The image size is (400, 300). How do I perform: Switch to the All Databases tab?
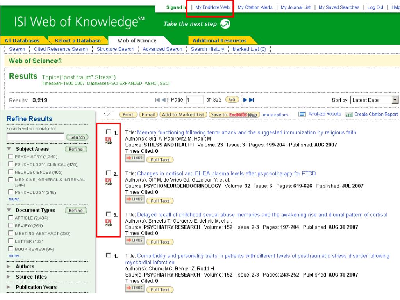point(22,41)
